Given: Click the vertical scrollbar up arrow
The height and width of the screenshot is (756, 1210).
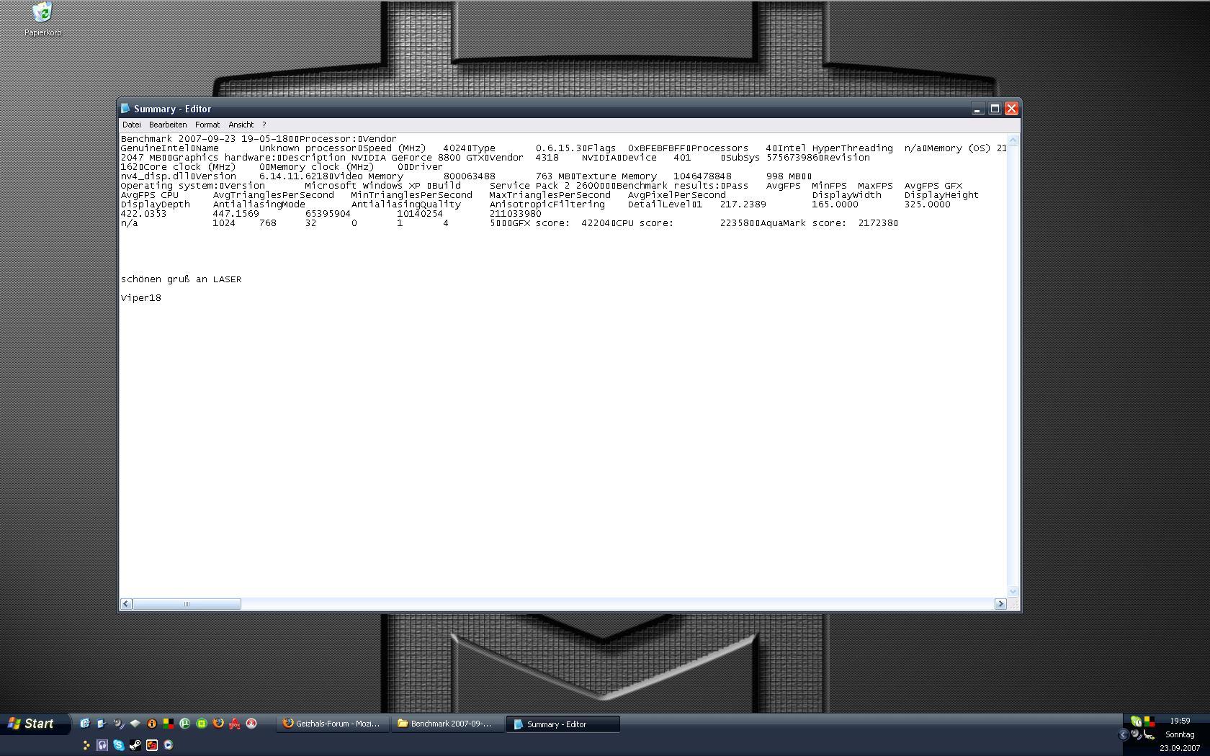Looking at the screenshot, I should pyautogui.click(x=1013, y=140).
